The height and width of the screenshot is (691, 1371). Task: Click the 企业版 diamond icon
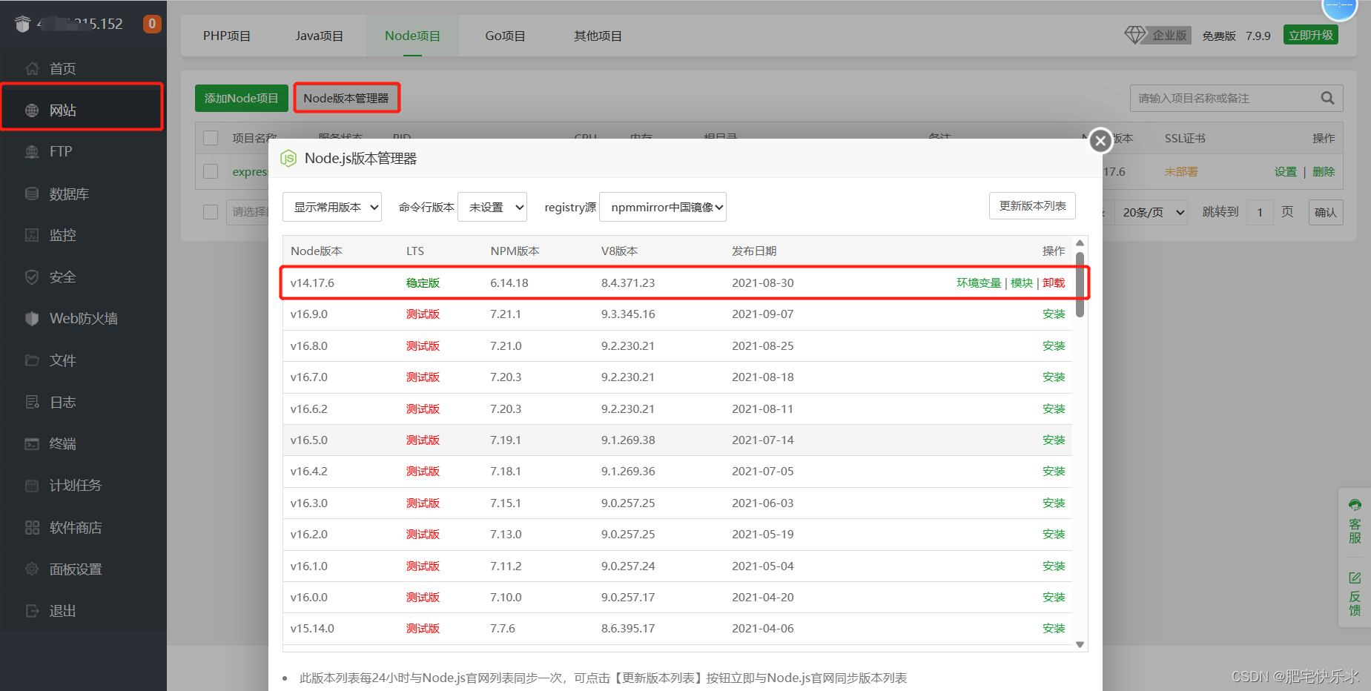click(x=1134, y=35)
